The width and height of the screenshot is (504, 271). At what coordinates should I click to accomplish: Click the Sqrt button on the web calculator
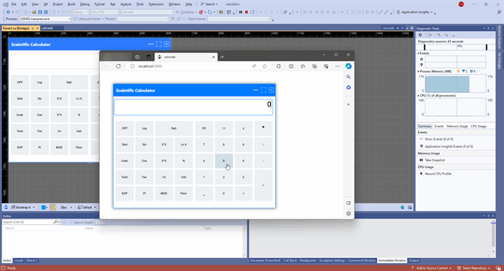click(174, 128)
